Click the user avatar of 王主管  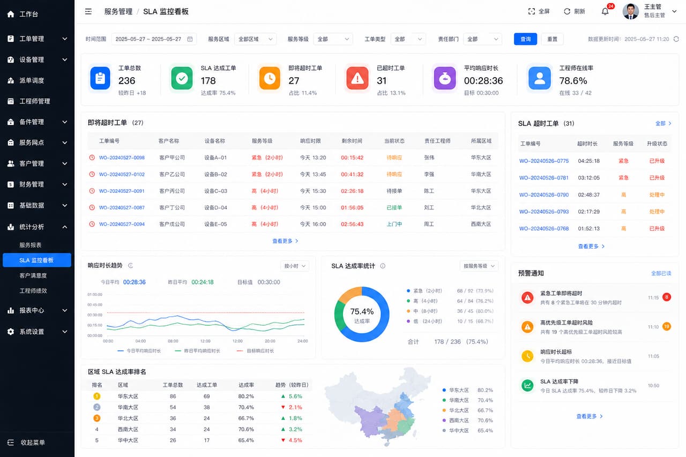(631, 11)
